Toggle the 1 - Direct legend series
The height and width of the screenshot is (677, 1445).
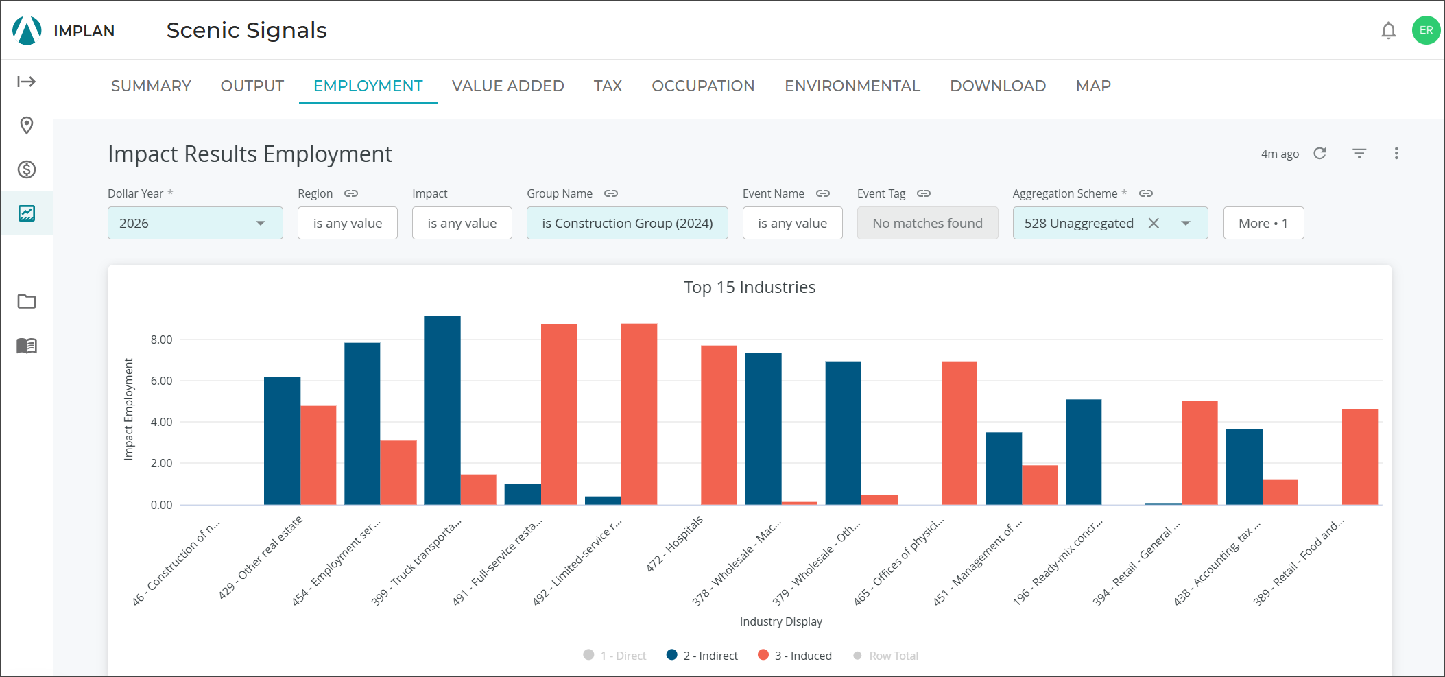click(x=614, y=655)
